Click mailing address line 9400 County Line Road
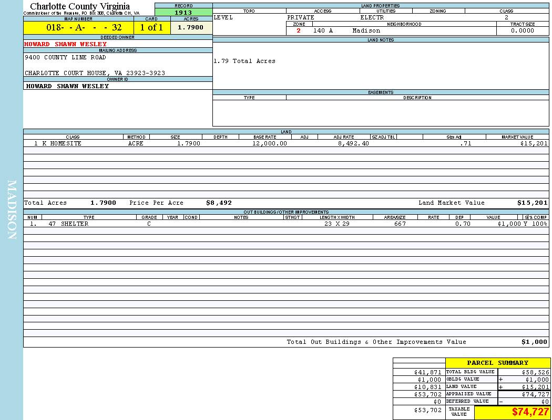 [65, 57]
